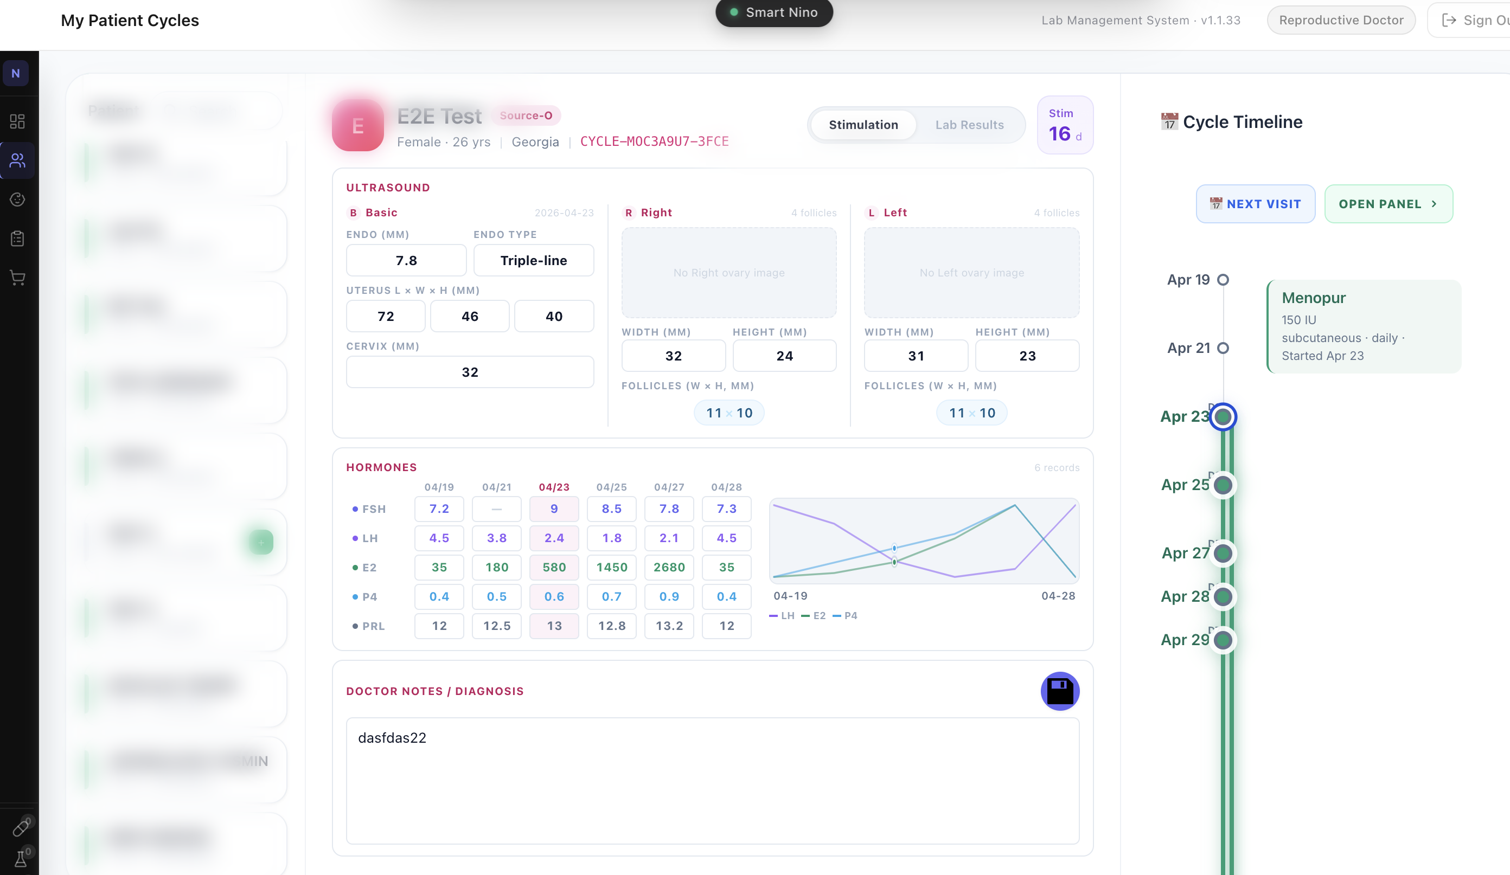Select the Stimulation tab
This screenshot has height=875, width=1510.
coord(863,125)
